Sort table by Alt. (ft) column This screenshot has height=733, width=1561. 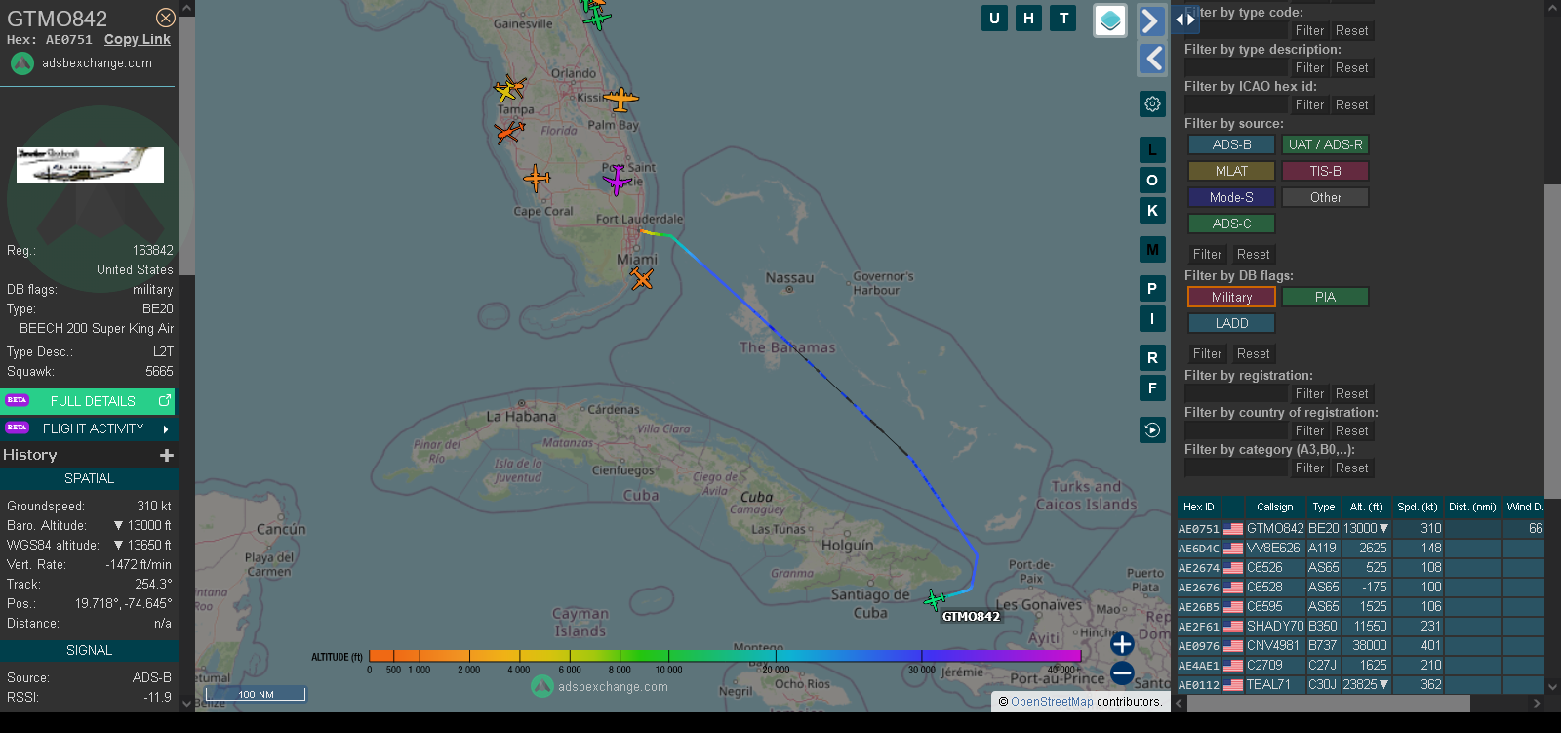1366,507
